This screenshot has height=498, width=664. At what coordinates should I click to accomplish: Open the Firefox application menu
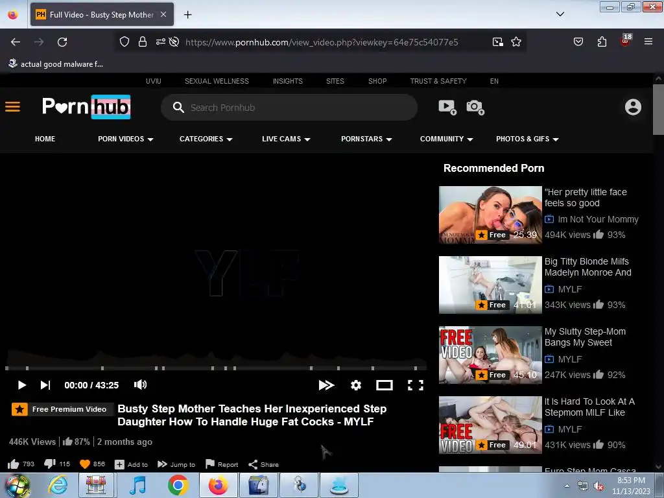coord(648,41)
